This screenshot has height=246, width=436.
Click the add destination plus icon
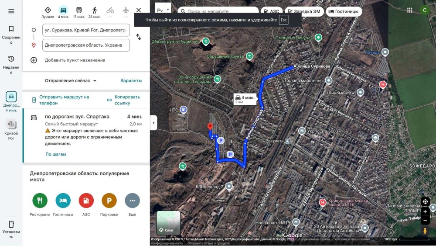(x=34, y=60)
